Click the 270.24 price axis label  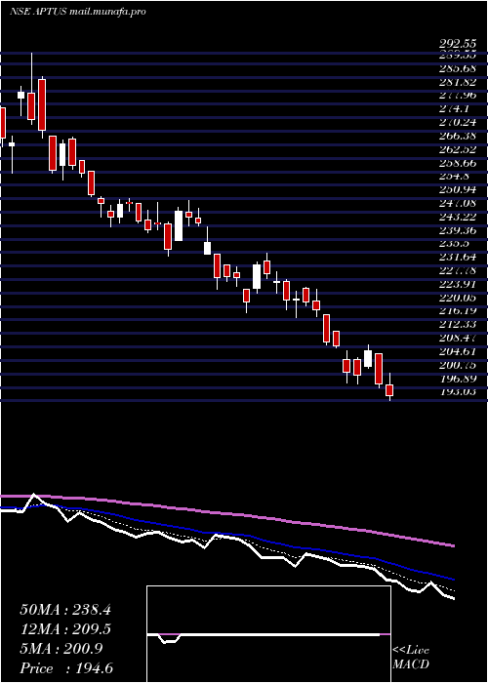458,122
